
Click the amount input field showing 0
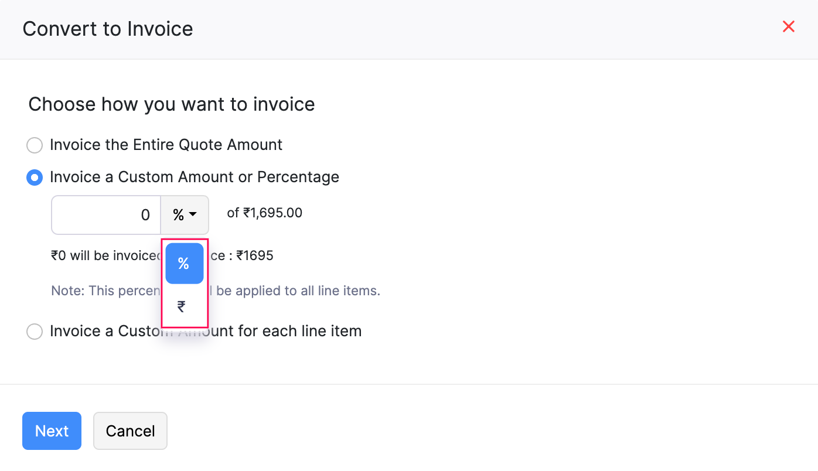point(106,215)
